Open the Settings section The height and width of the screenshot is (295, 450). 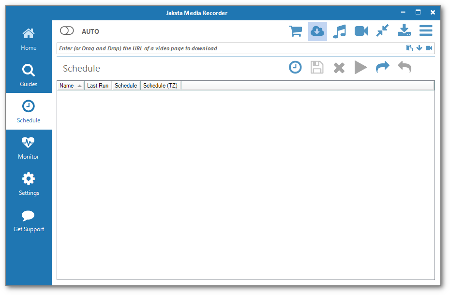pos(29,184)
